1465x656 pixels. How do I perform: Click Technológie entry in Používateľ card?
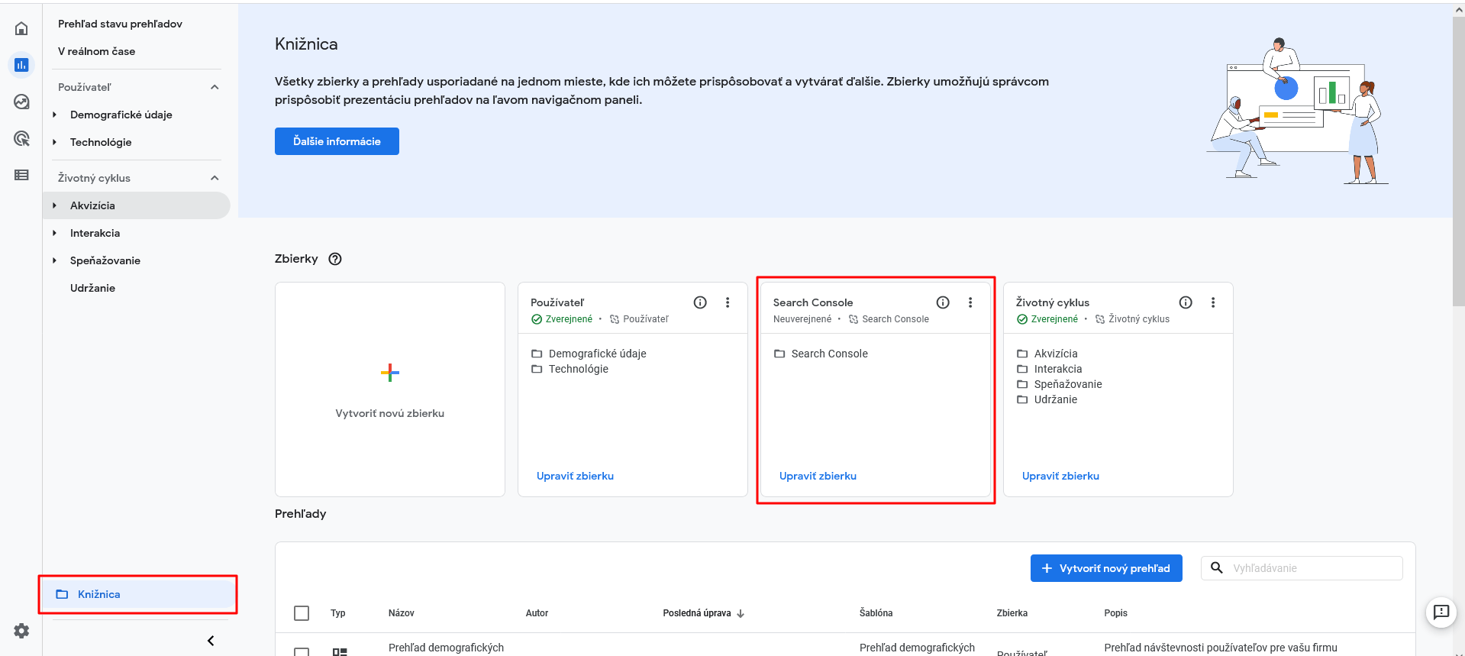pos(579,369)
